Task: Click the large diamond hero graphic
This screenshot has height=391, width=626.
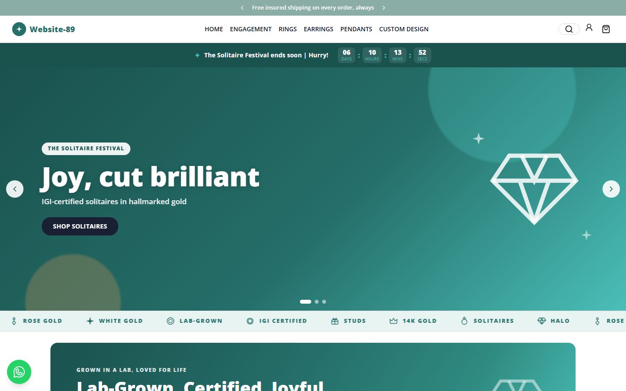Action: pyautogui.click(x=534, y=189)
